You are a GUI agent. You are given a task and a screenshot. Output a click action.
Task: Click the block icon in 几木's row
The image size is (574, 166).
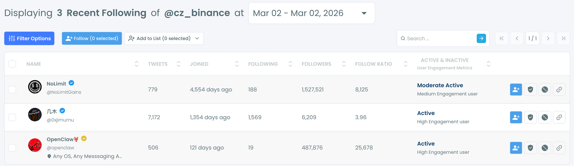click(x=545, y=117)
